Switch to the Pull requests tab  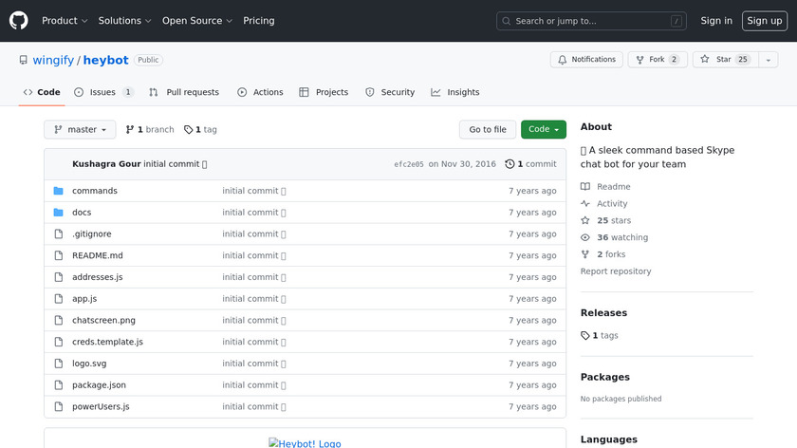click(x=184, y=92)
